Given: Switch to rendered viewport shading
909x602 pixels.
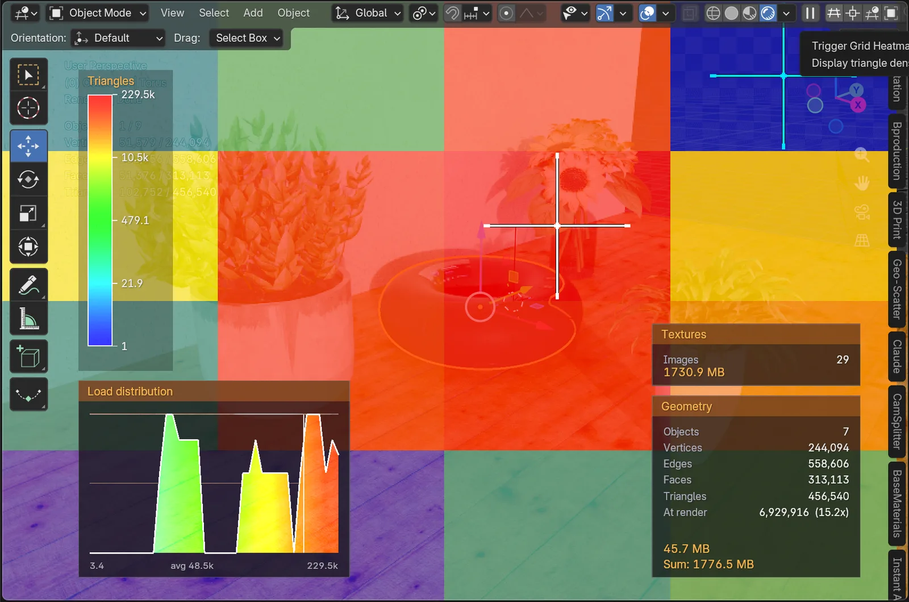Looking at the screenshot, I should click(x=768, y=13).
